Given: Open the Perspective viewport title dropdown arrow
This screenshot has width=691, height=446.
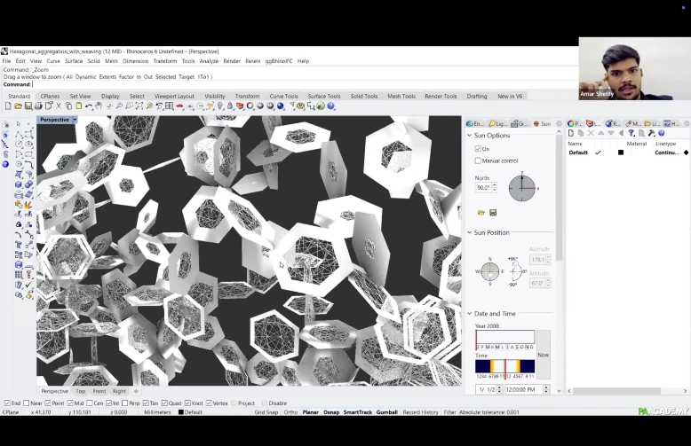Looking at the screenshot, I should [75, 120].
